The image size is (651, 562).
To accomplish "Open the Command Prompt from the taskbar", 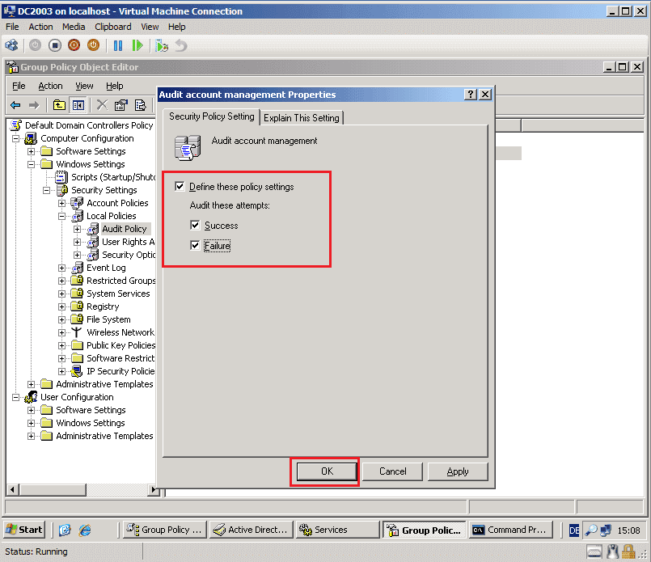I will click(511, 530).
